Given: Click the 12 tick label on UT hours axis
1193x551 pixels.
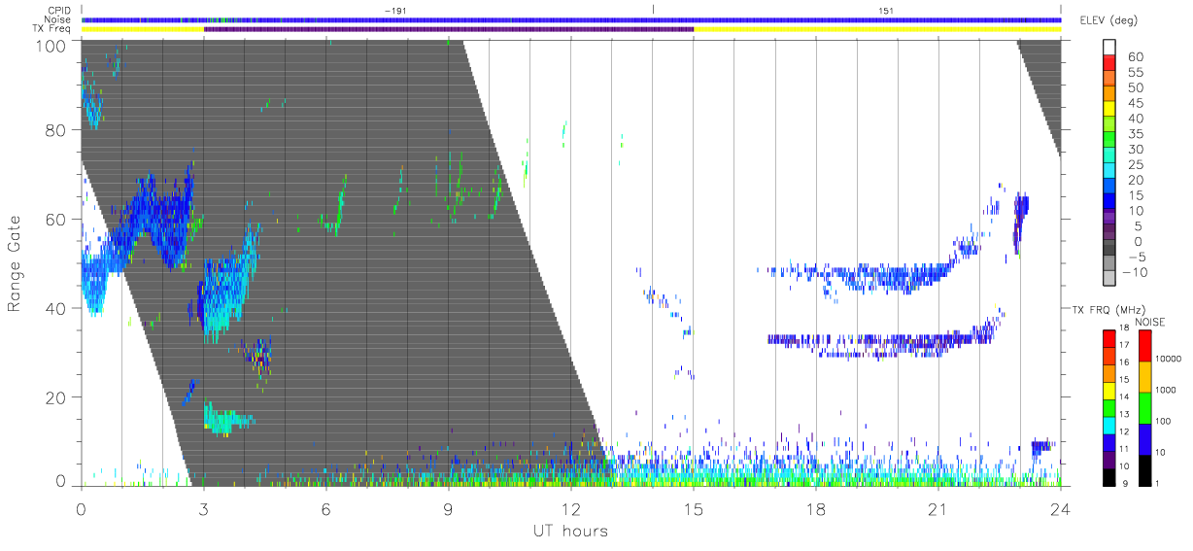Looking at the screenshot, I should [571, 508].
